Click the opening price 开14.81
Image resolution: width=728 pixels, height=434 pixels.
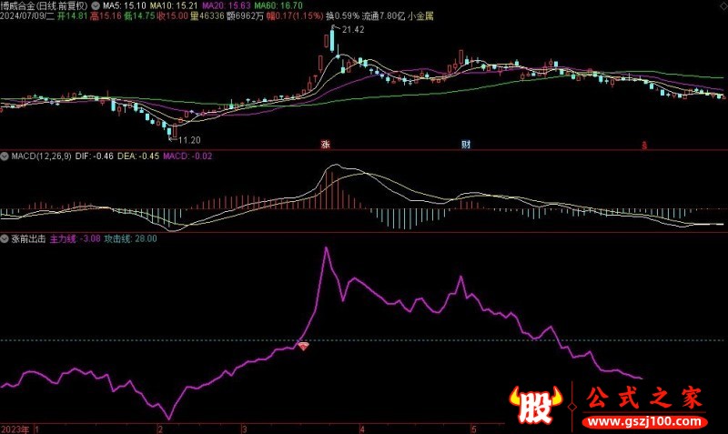click(x=73, y=16)
